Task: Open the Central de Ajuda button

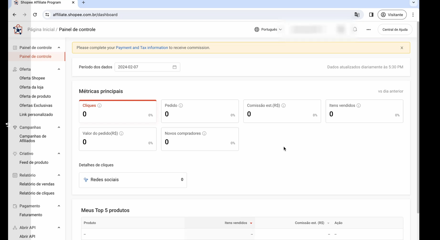Action: 395,30
